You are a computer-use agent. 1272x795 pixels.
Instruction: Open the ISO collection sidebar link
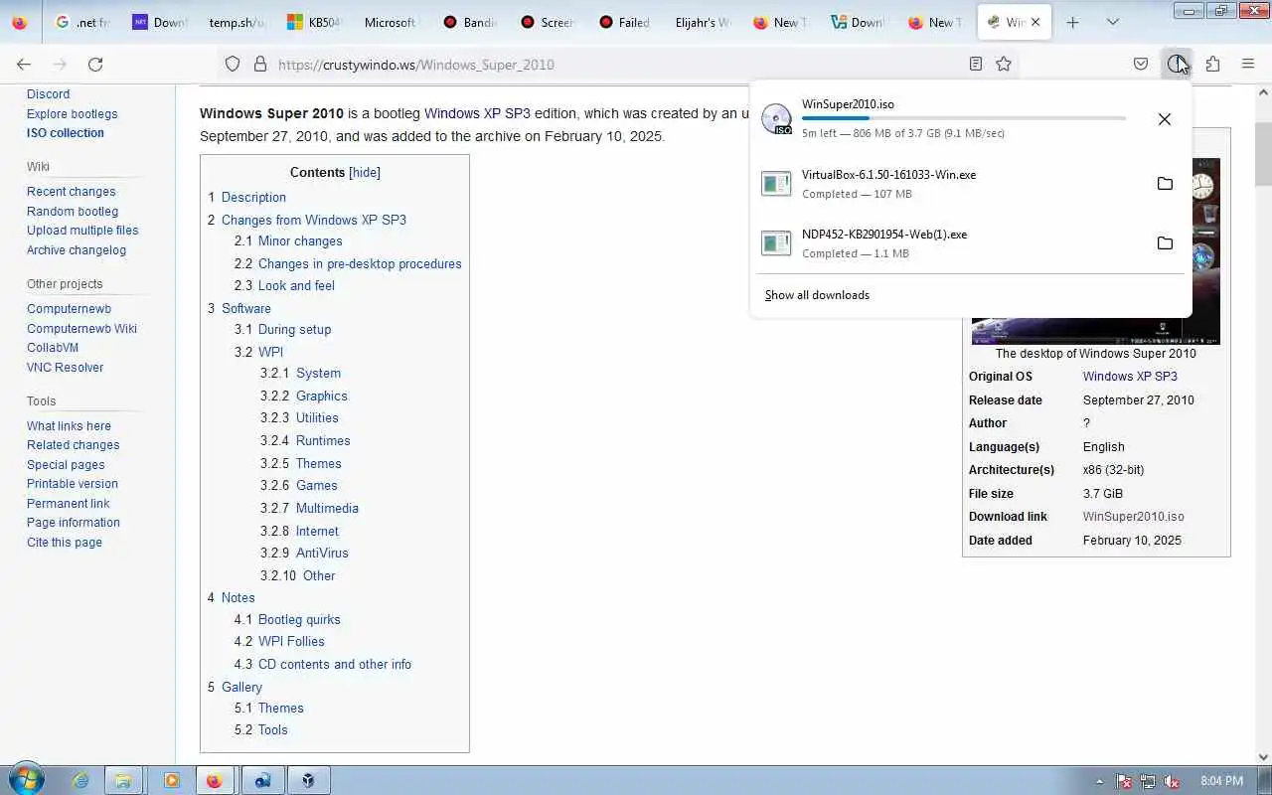coord(66,133)
